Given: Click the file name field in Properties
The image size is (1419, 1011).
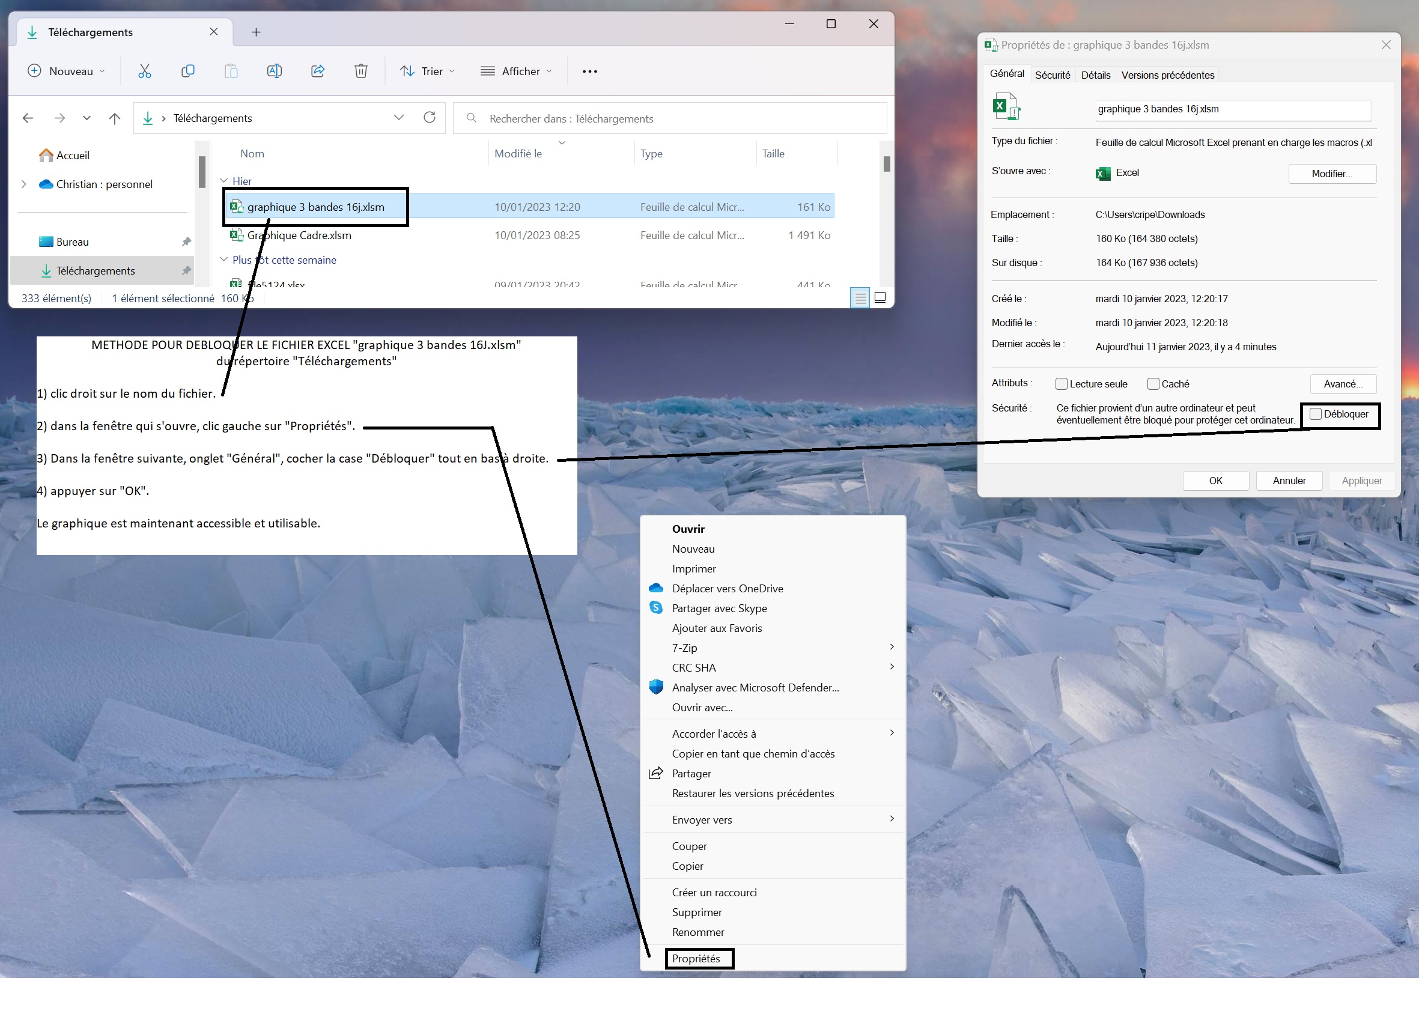Looking at the screenshot, I should click(x=1233, y=109).
